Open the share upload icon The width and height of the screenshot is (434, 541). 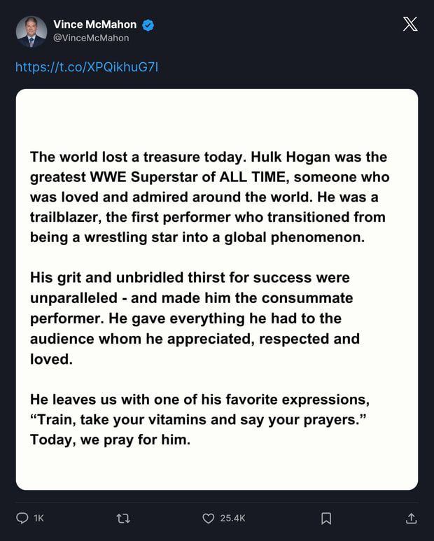[411, 518]
